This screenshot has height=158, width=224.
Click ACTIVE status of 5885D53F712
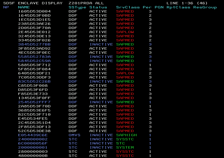pos(98,65)
